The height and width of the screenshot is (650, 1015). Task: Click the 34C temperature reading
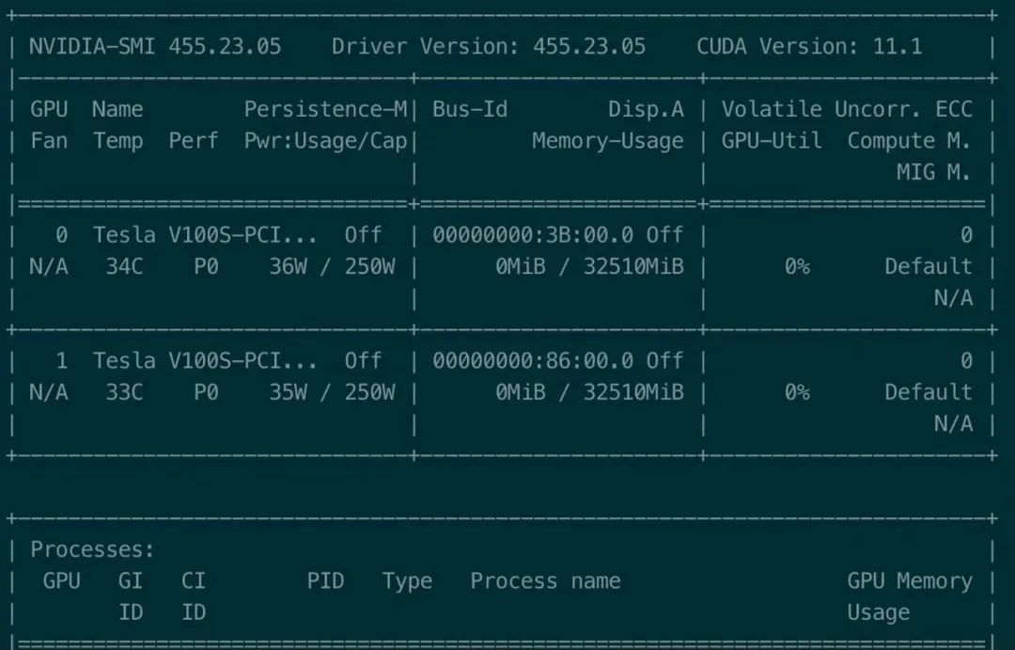coord(124,267)
